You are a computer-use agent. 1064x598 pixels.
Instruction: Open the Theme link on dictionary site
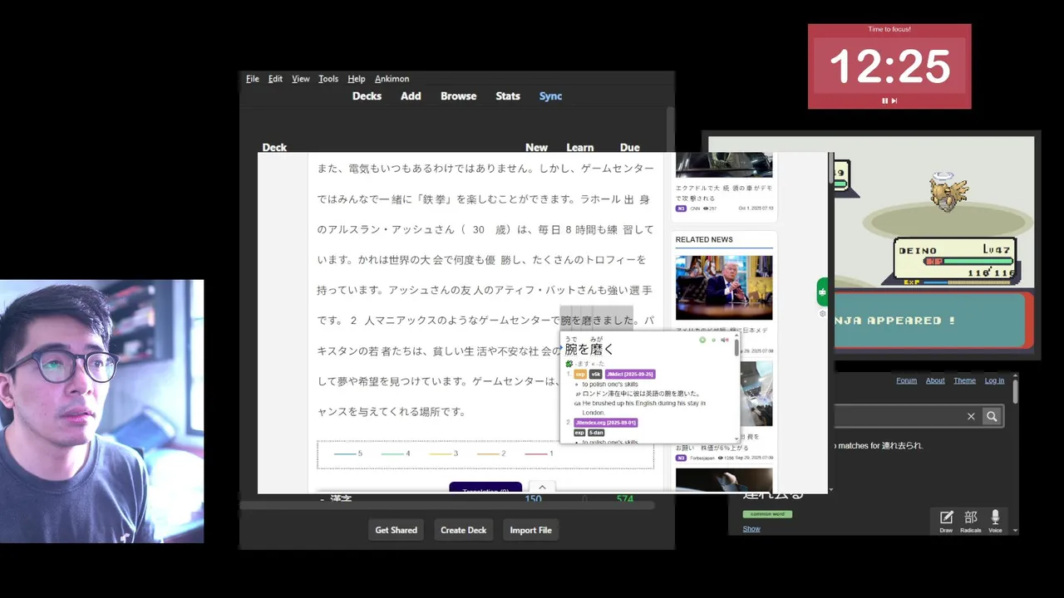pyautogui.click(x=964, y=380)
